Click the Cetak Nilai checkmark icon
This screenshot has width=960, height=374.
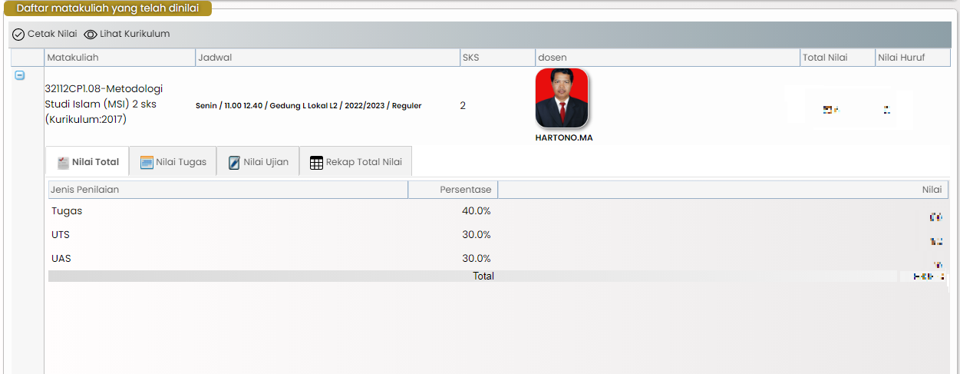click(18, 35)
